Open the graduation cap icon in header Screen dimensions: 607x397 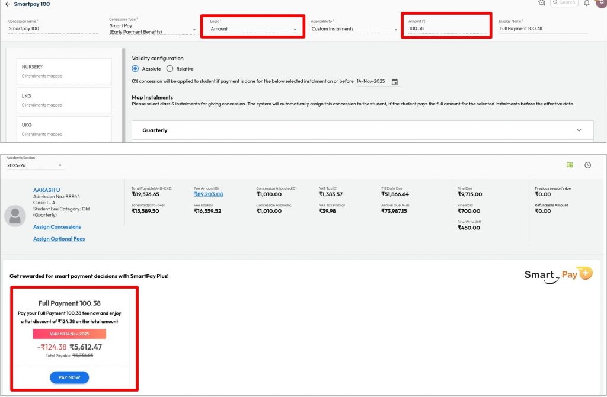[541, 3]
